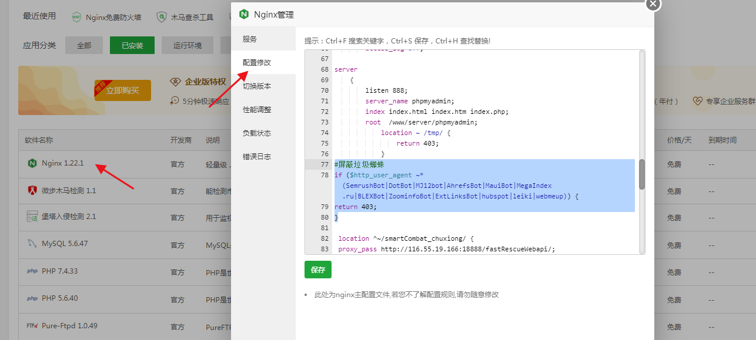The image size is (756, 340).
Task: Click the green 保存 button
Action: (318, 270)
